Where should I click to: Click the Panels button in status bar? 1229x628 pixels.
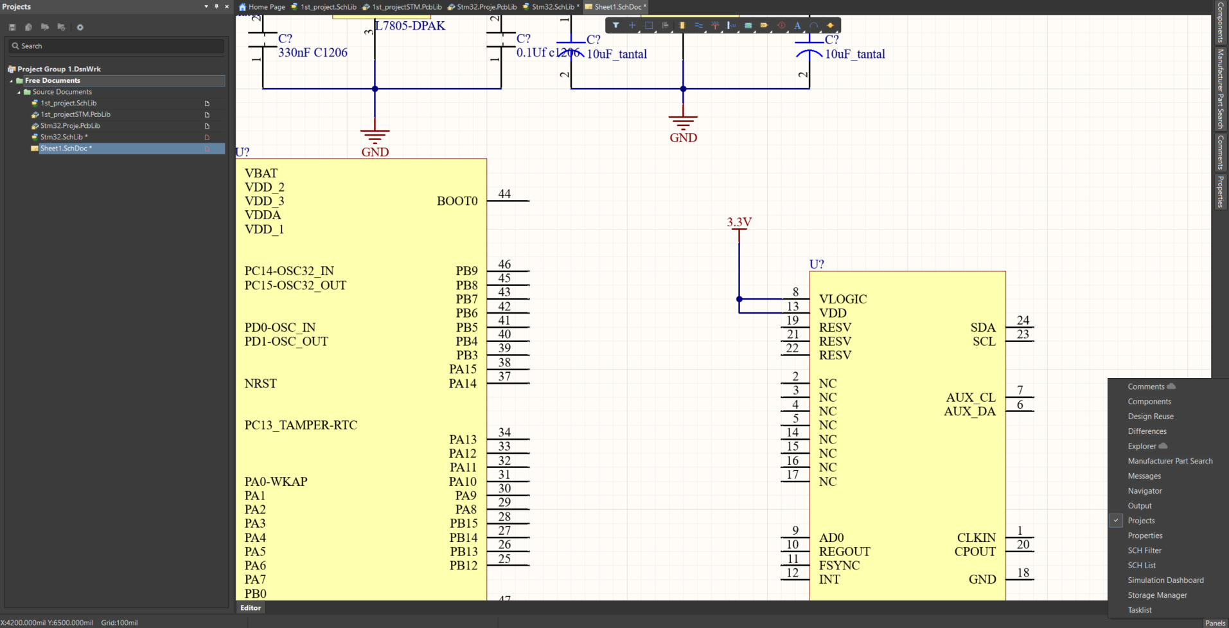point(1214,622)
